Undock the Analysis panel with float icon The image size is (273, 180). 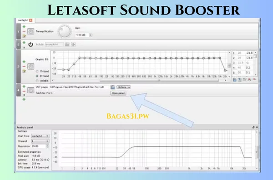pos(253,127)
